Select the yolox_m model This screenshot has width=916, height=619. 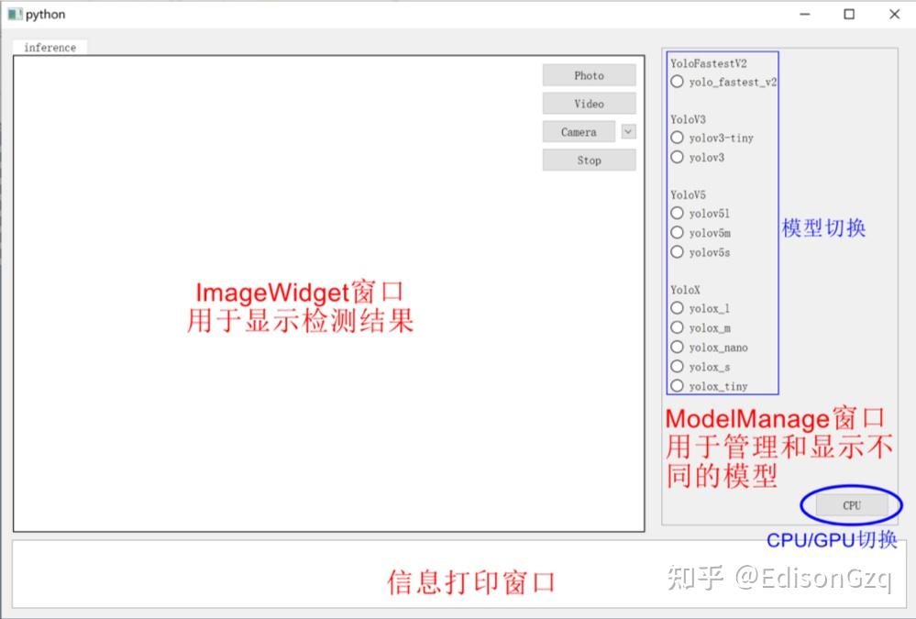point(677,327)
